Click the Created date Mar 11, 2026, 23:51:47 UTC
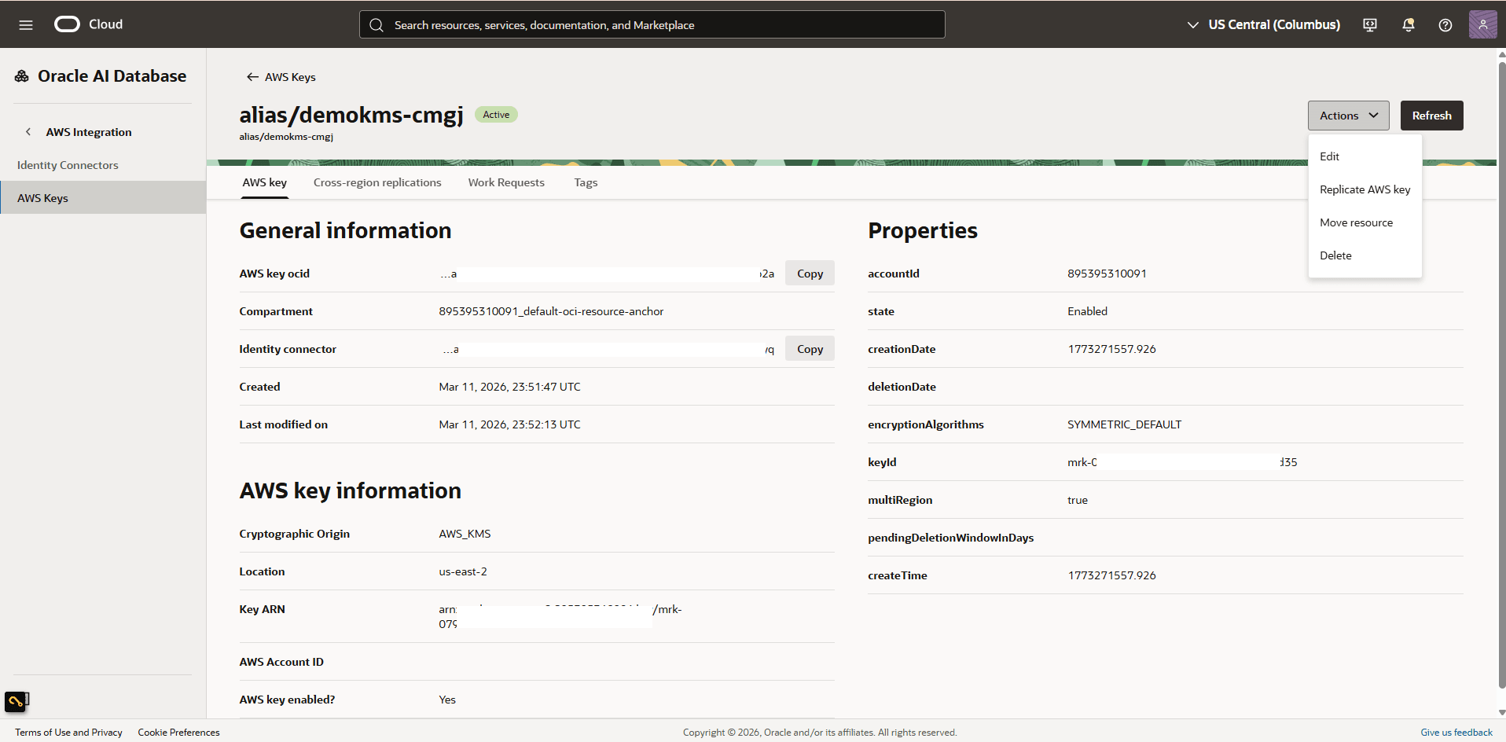This screenshot has width=1506, height=742. click(509, 387)
